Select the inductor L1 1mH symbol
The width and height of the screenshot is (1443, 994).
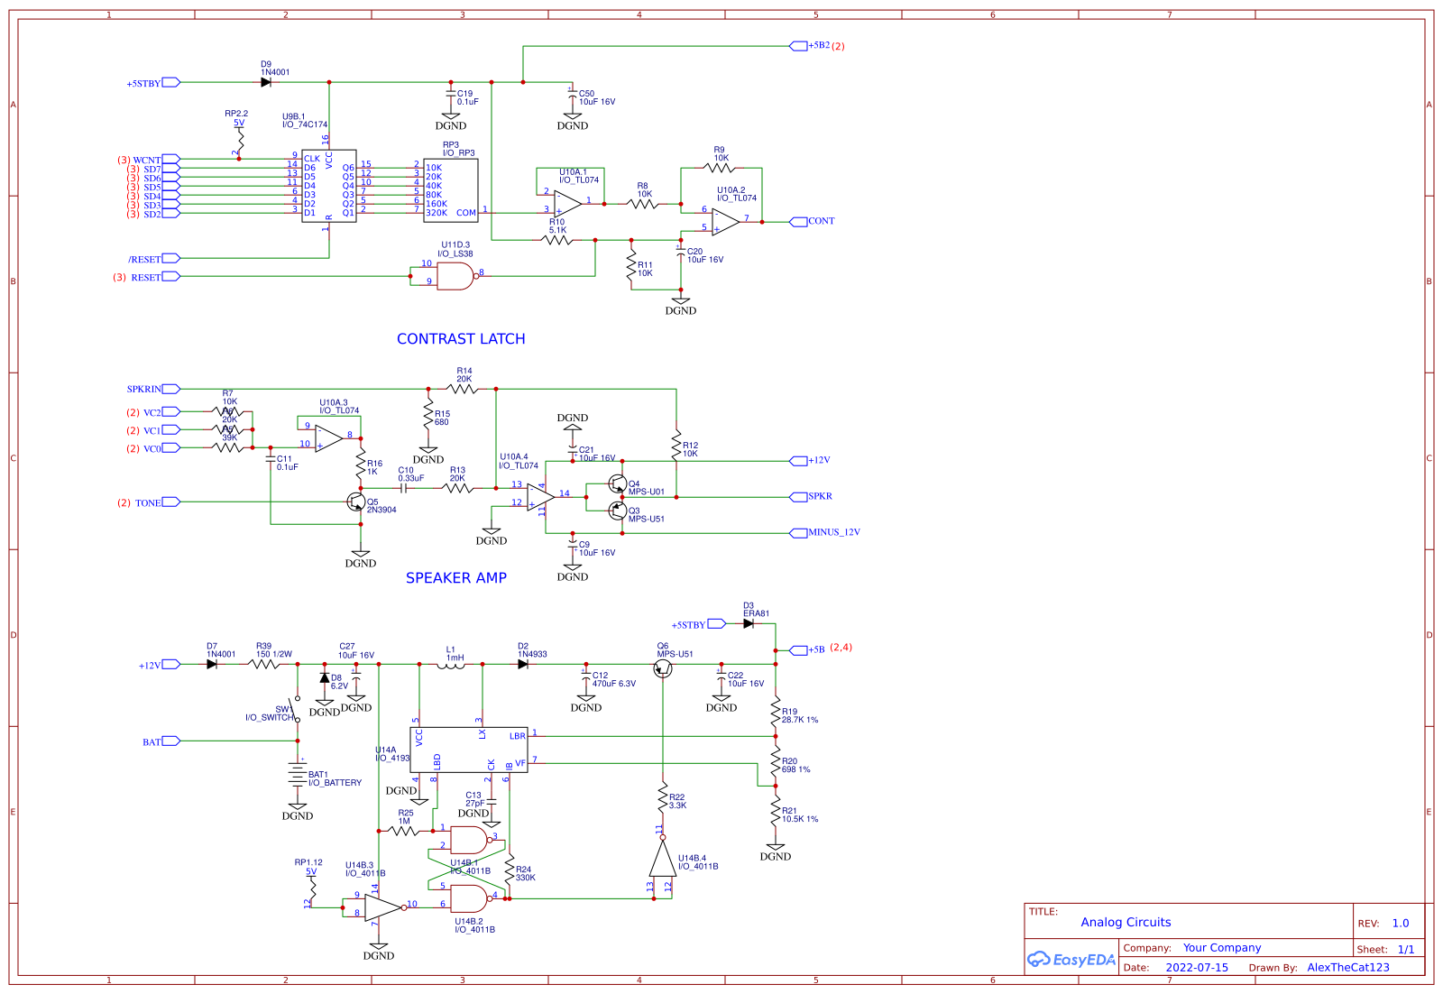(452, 664)
